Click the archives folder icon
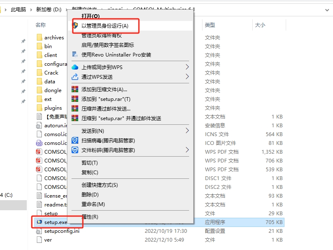The height and width of the screenshot is (250, 333). [x=39, y=37]
